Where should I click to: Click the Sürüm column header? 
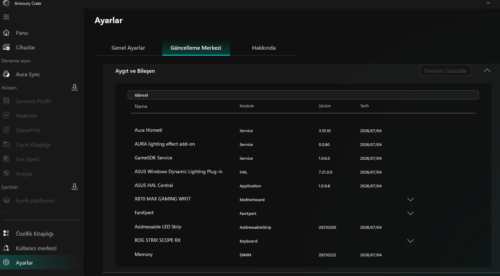pyautogui.click(x=325, y=106)
